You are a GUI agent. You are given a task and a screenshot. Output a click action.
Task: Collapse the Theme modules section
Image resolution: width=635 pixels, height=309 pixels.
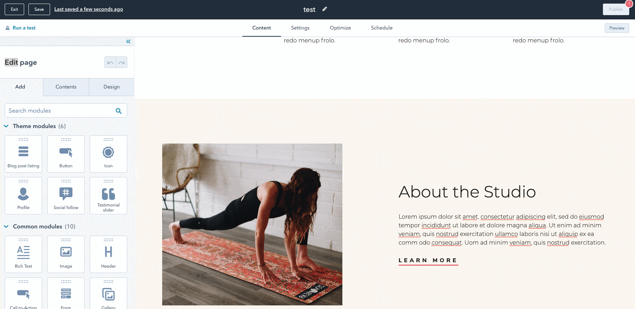click(6, 126)
